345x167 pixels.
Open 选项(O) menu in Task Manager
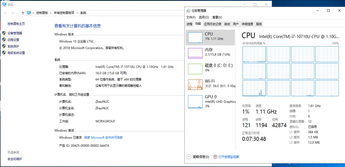coord(204,17)
